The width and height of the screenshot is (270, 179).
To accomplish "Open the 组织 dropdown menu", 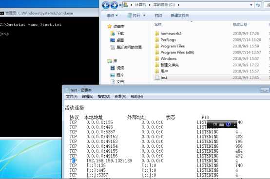I will click(112, 16).
